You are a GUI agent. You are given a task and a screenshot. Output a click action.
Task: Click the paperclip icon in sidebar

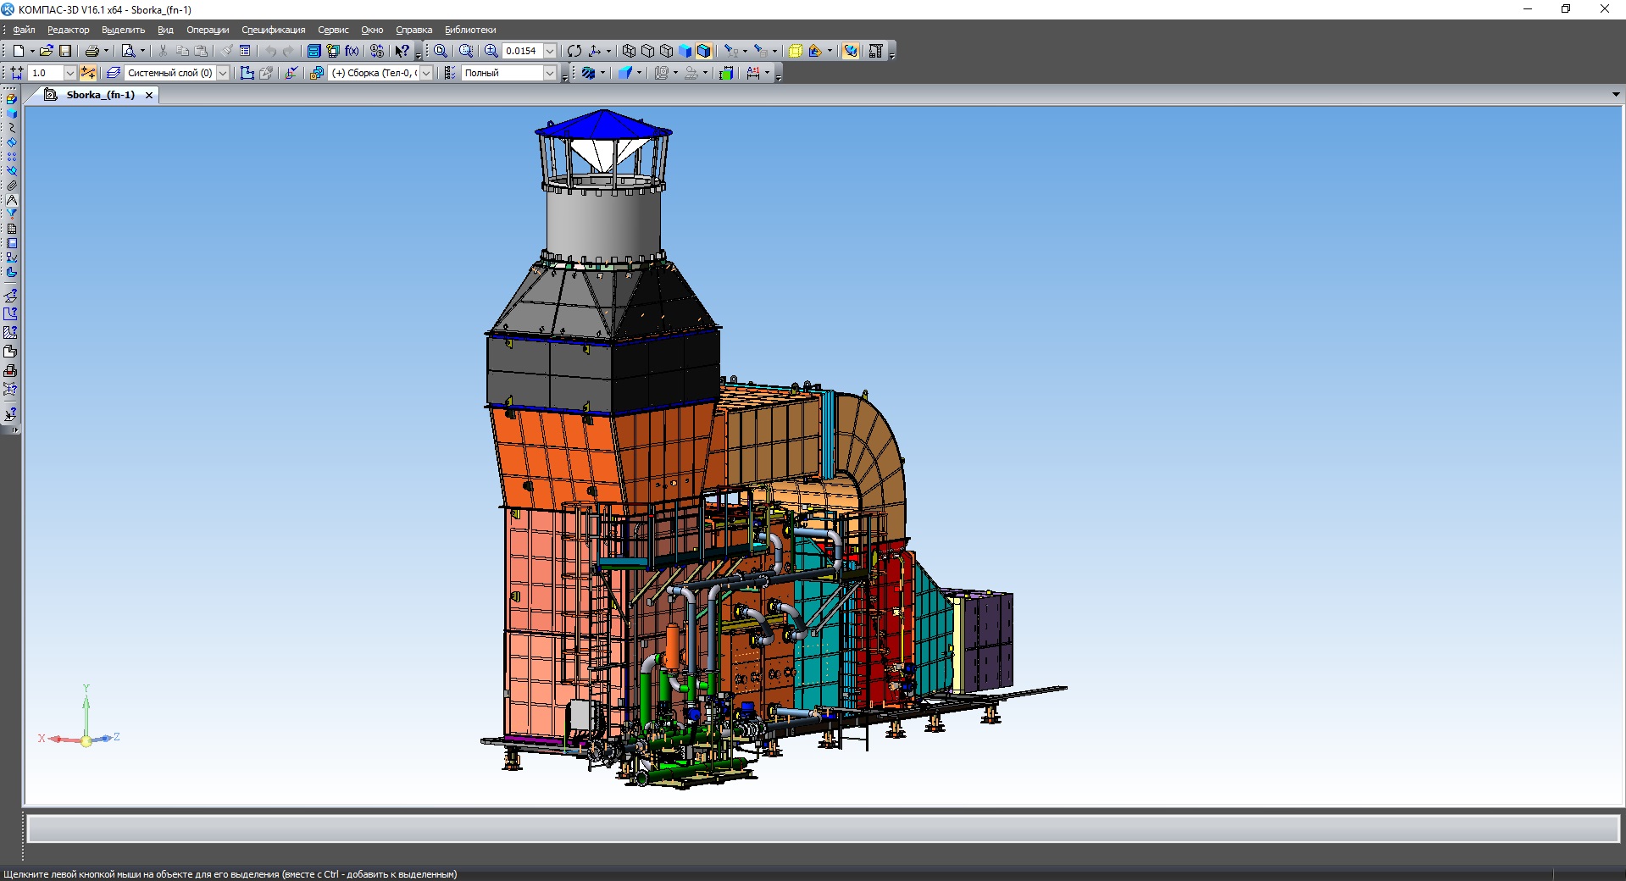[11, 186]
